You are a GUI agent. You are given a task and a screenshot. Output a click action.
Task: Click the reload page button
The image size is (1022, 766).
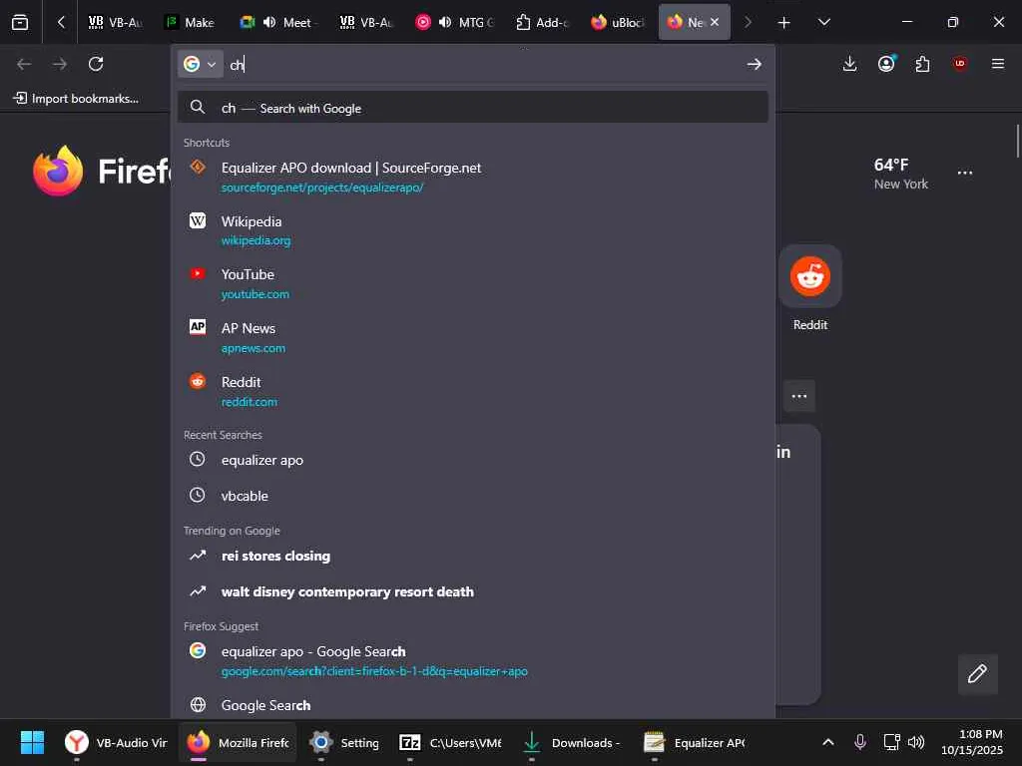tap(96, 64)
